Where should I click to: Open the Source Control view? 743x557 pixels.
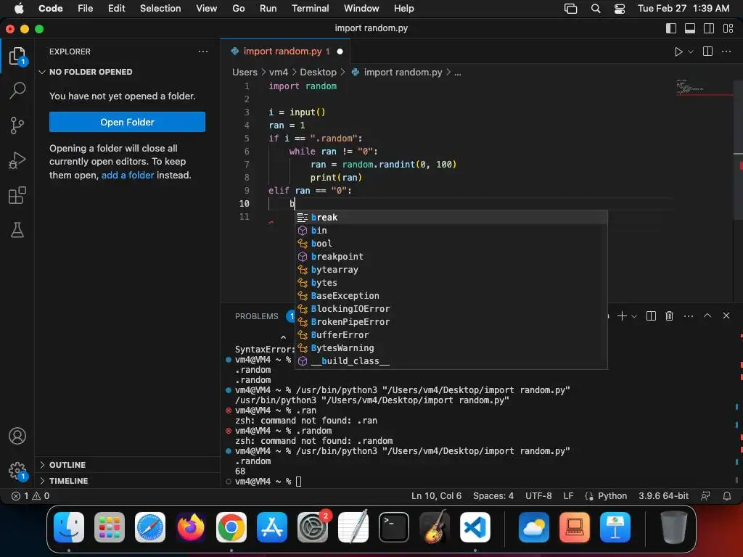(x=17, y=125)
